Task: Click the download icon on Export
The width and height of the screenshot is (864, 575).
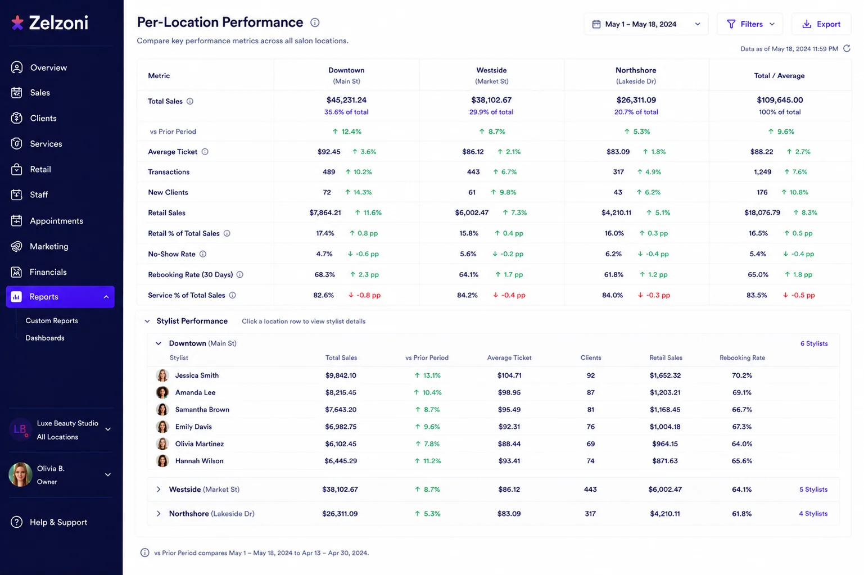Action: [x=807, y=24]
